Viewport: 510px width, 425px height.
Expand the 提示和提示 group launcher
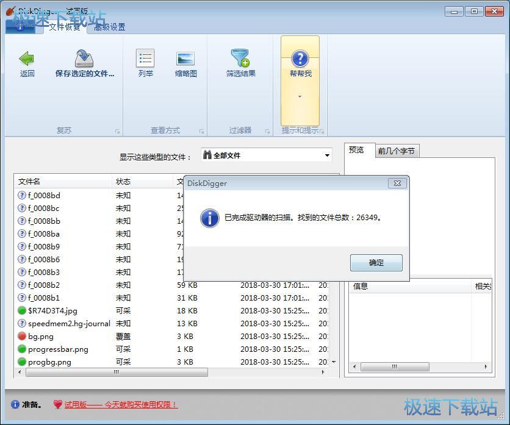tap(322, 131)
